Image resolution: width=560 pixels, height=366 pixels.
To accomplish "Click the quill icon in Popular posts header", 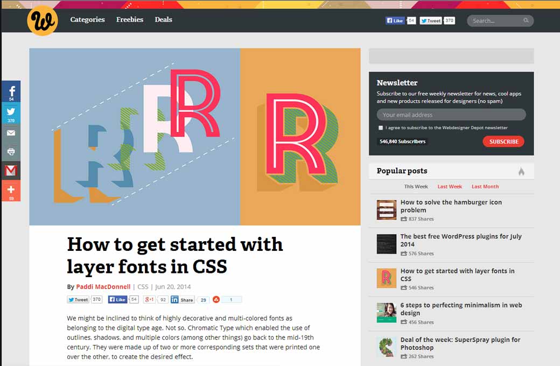I will pyautogui.click(x=521, y=171).
